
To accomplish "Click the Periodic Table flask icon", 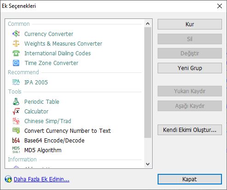I will click(16, 101).
